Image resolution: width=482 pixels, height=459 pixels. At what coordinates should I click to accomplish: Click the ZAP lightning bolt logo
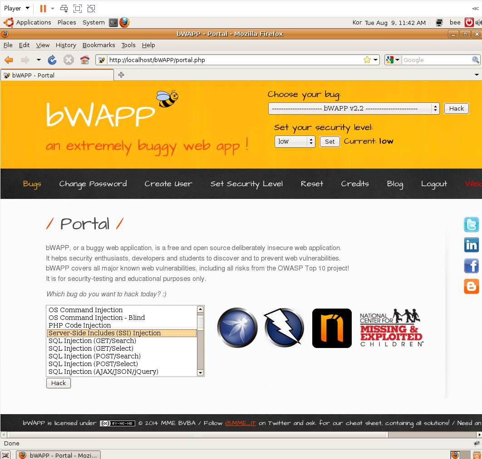[x=284, y=328]
